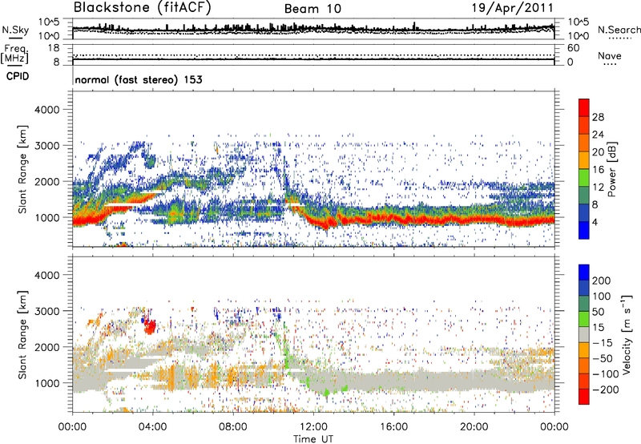Image resolution: width=641 pixels, height=444 pixels.
Task: Click the '2000' tick in the velocity panel
Action: [47, 347]
